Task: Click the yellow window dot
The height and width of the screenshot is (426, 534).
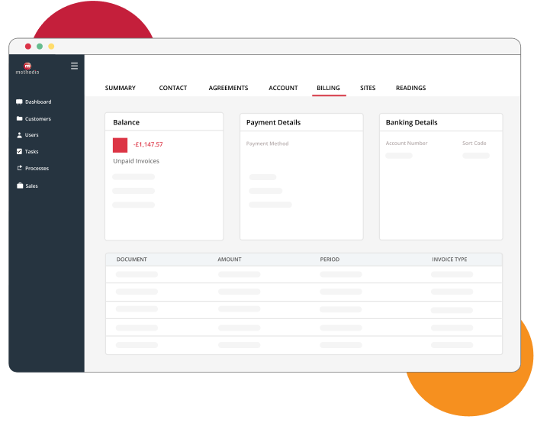Action: tap(51, 47)
